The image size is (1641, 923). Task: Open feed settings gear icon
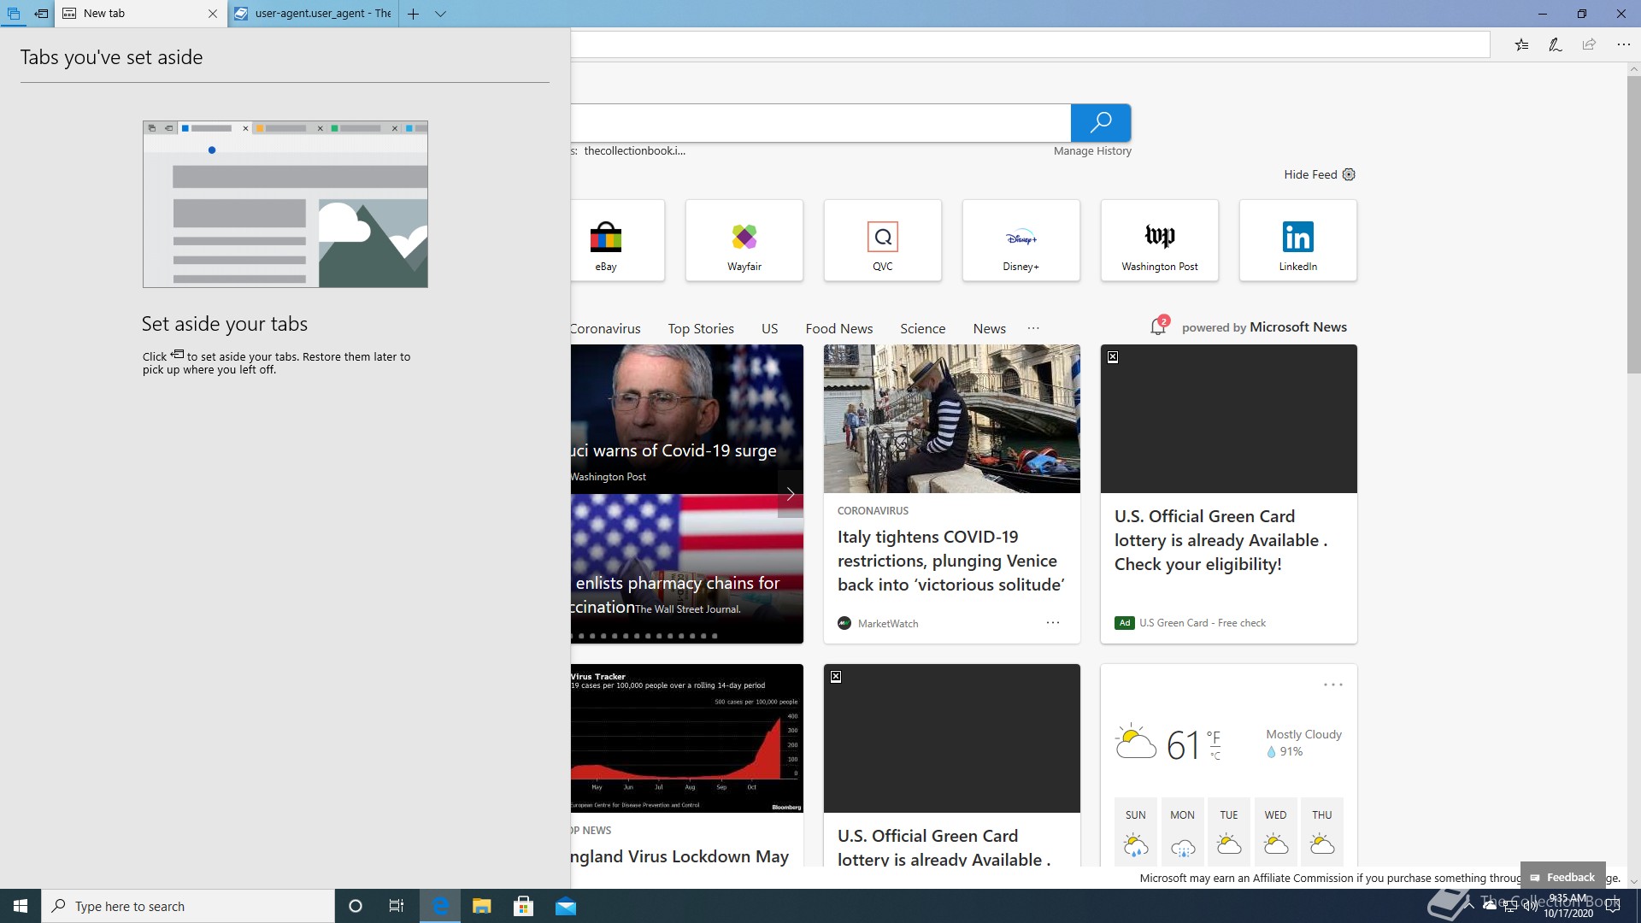click(1349, 174)
